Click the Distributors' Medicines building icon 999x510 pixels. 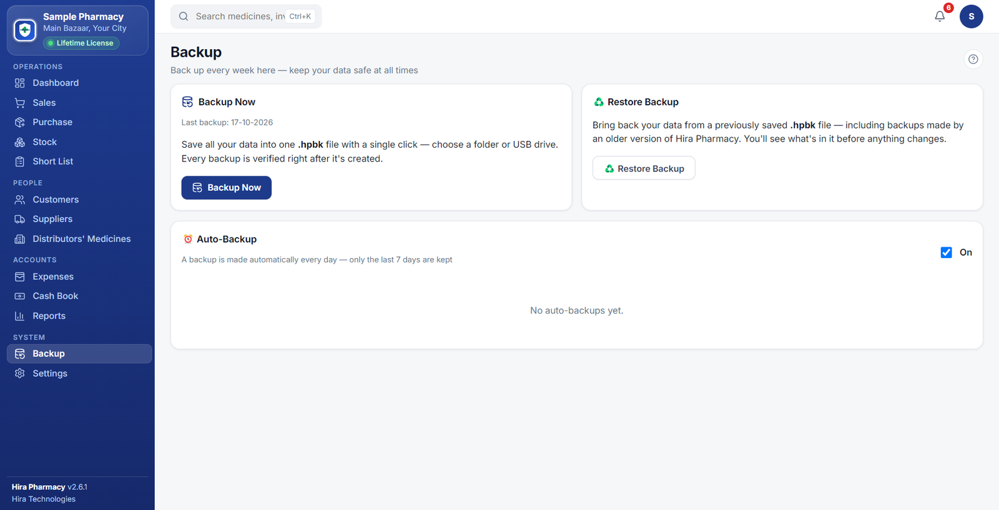[x=20, y=239]
